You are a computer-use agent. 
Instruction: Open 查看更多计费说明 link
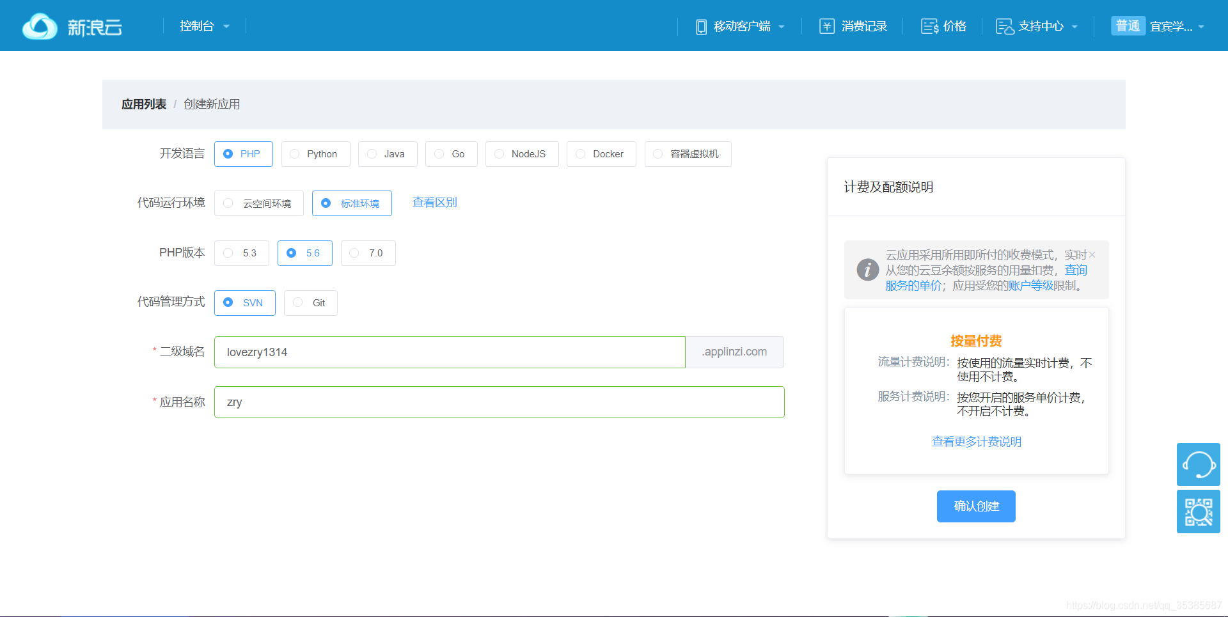click(x=977, y=442)
